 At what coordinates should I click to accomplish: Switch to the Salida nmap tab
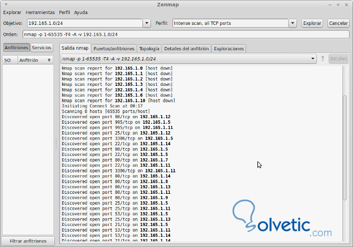pos(75,48)
